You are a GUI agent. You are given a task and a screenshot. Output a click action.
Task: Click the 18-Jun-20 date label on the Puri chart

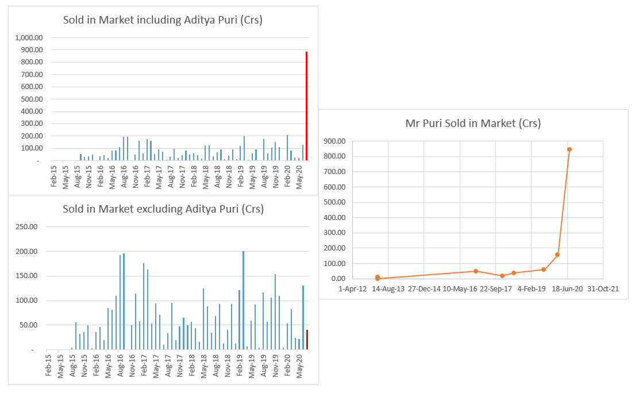click(x=567, y=288)
